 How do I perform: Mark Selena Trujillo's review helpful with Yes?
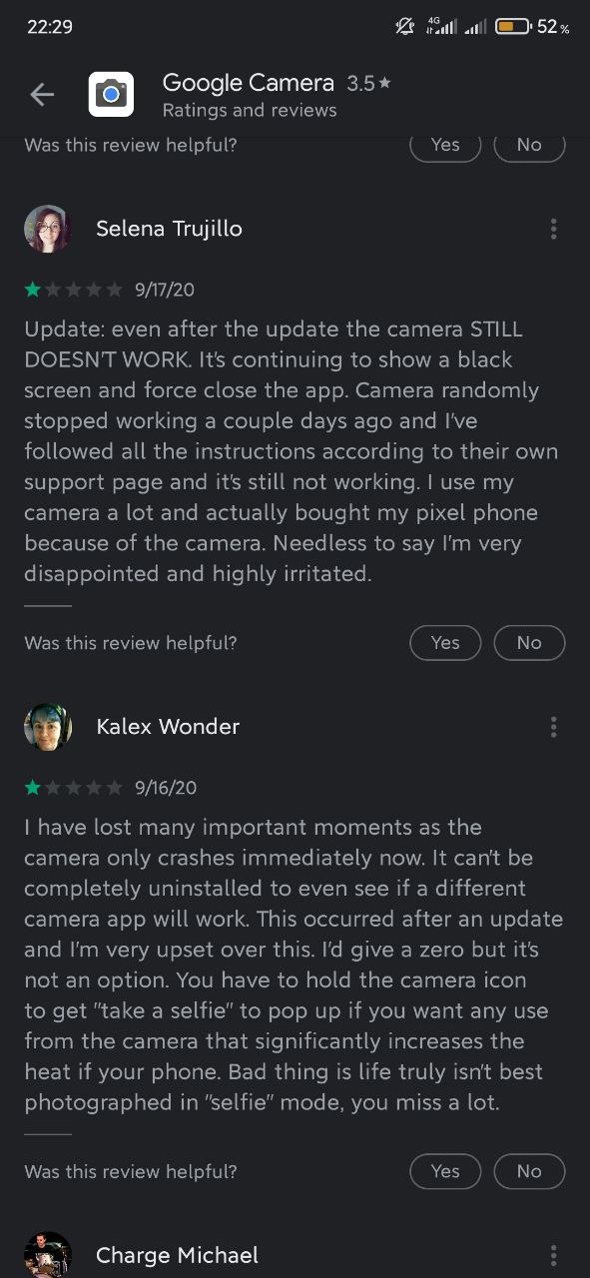click(x=445, y=643)
